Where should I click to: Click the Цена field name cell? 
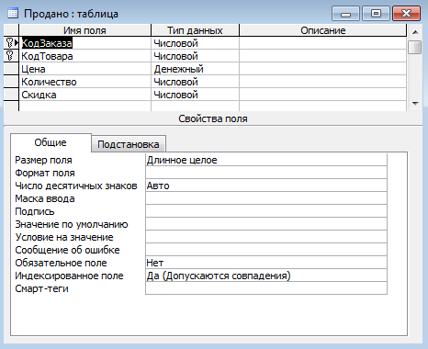(x=85, y=69)
